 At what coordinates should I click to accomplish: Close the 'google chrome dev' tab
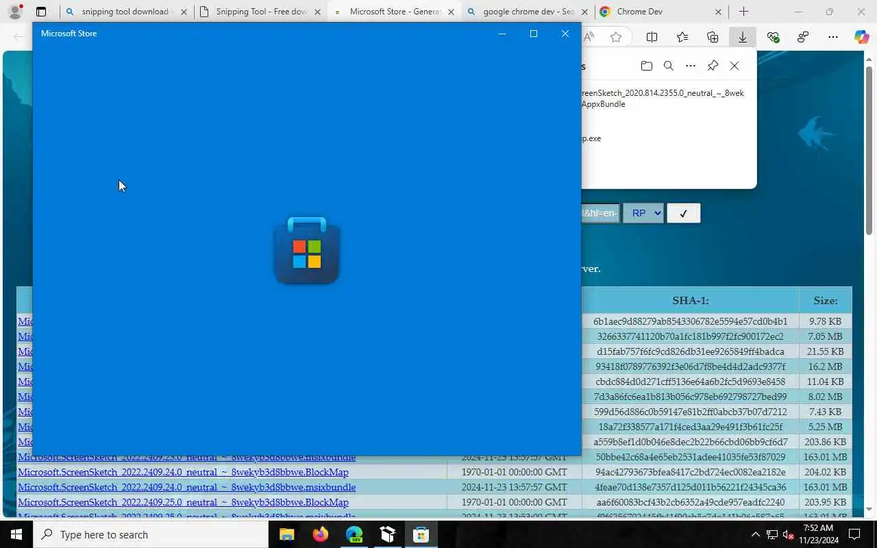(584, 12)
